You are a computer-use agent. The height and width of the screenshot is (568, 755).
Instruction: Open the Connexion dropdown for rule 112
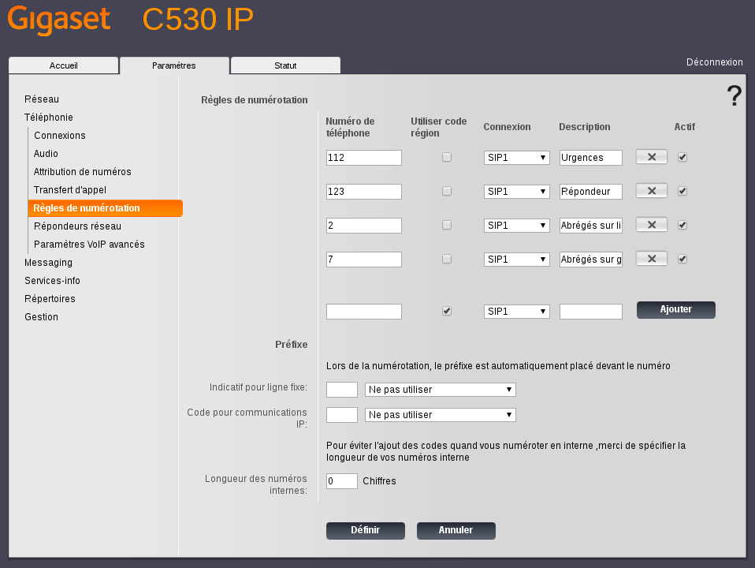click(516, 158)
